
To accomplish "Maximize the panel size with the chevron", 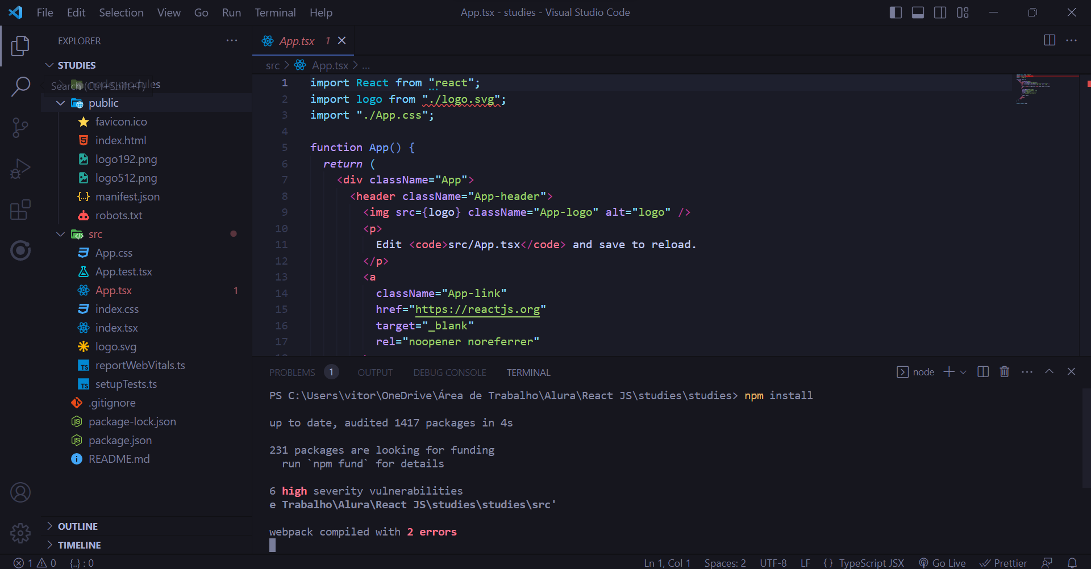I will [1050, 371].
